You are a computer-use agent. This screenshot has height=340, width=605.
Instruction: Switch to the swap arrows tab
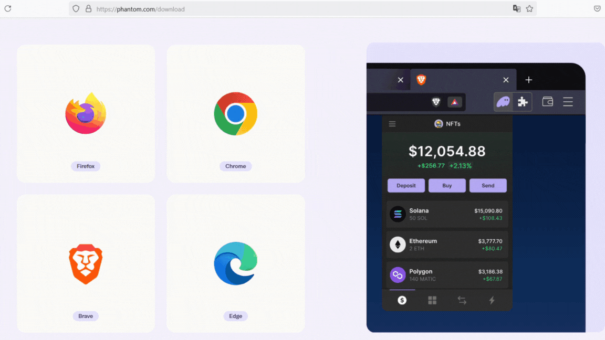point(462,300)
